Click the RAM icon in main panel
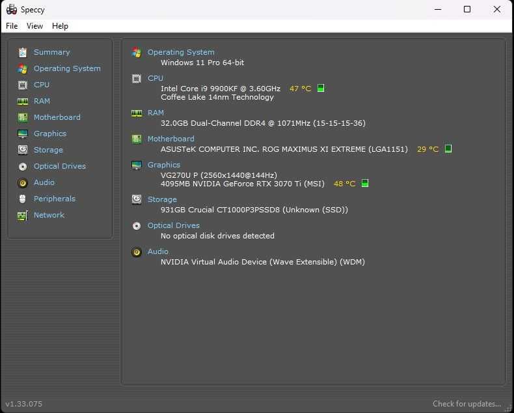 (x=137, y=113)
